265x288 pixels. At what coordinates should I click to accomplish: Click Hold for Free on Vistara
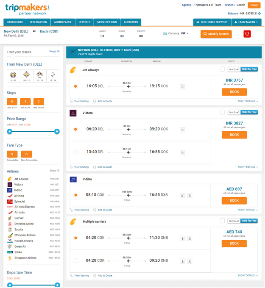[x=249, y=112]
